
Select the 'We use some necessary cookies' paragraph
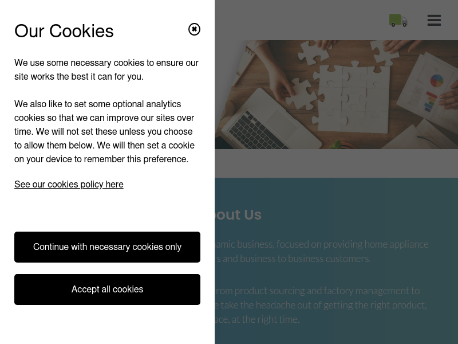(106, 69)
